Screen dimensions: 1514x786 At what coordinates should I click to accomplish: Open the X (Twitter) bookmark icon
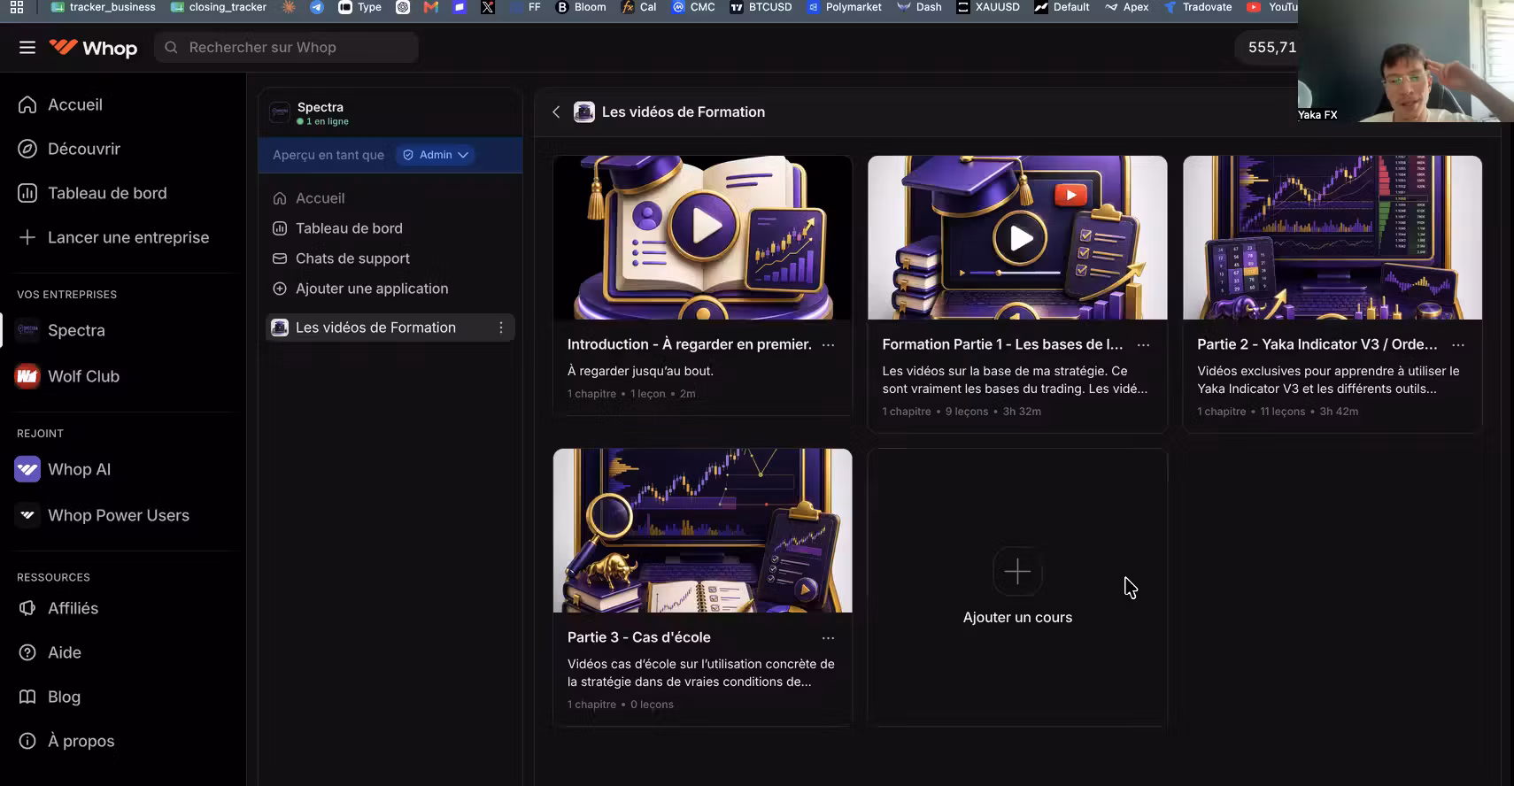pyautogui.click(x=488, y=7)
